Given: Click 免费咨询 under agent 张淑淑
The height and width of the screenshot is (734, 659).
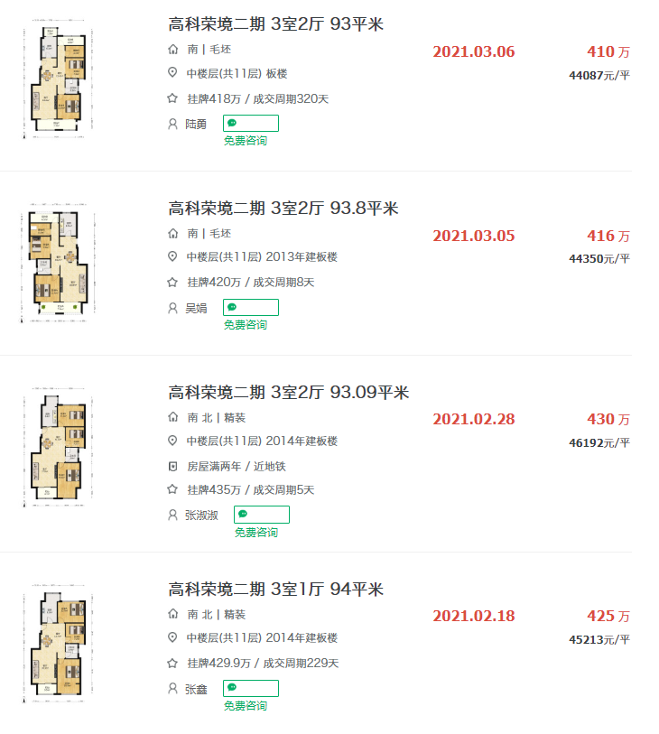Looking at the screenshot, I should 256,533.
